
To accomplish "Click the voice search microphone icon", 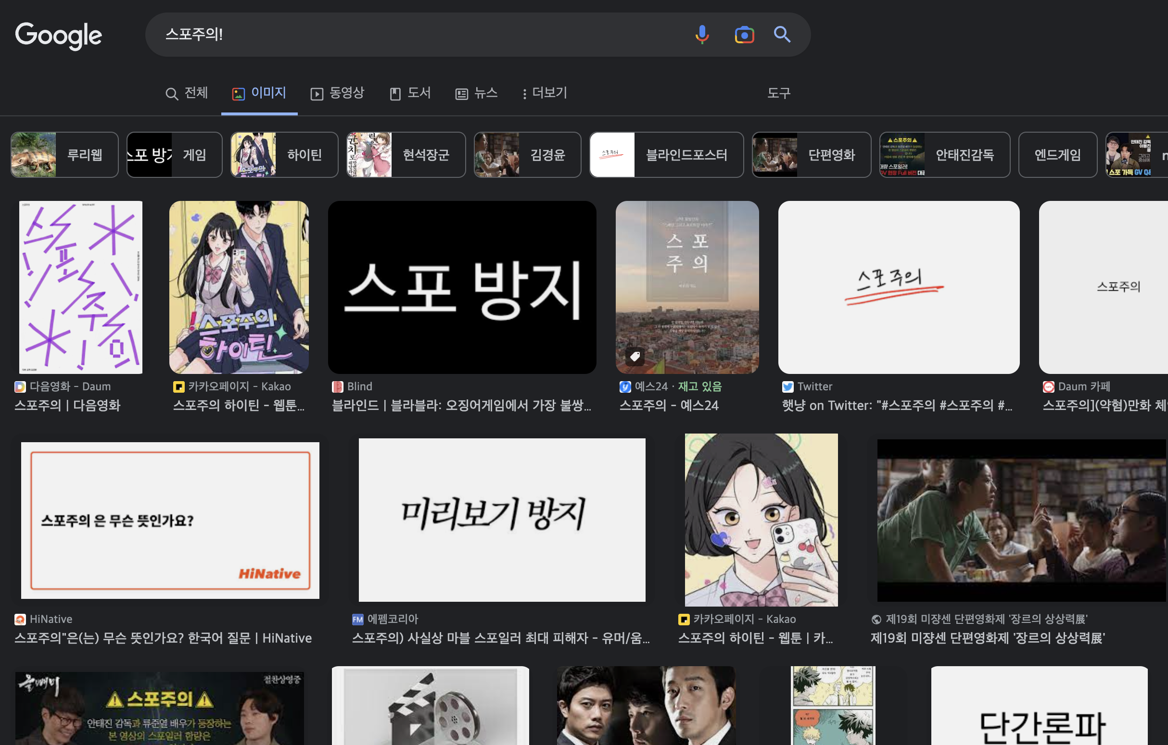I will point(702,35).
